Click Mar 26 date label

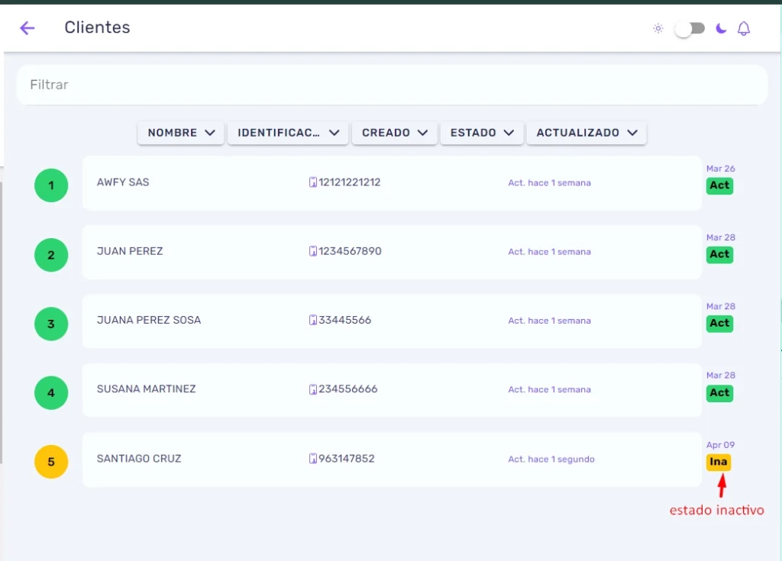click(721, 169)
